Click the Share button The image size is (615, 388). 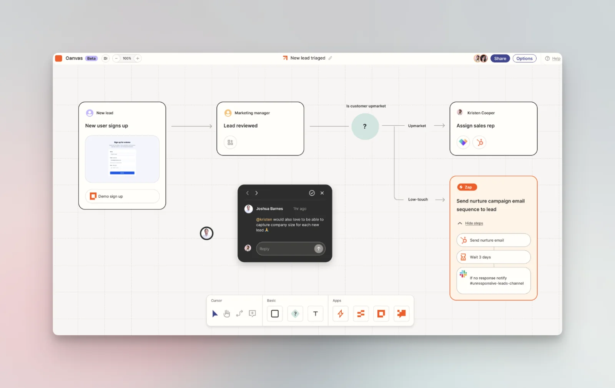pyautogui.click(x=500, y=58)
